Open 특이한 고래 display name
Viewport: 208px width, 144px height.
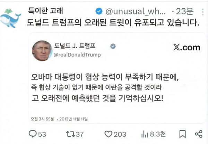coord(45,11)
